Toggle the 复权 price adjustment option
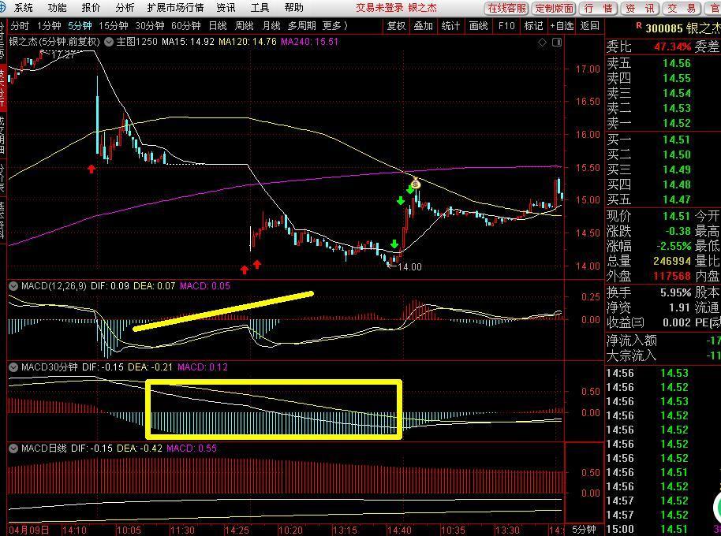 (396, 25)
